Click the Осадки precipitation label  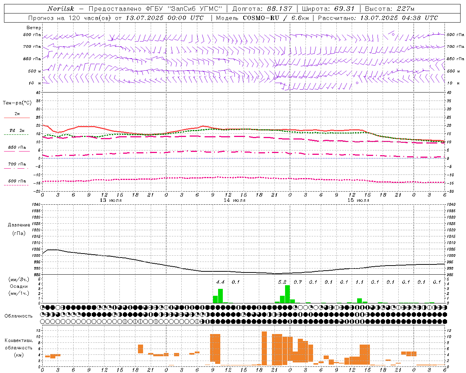click(19, 286)
